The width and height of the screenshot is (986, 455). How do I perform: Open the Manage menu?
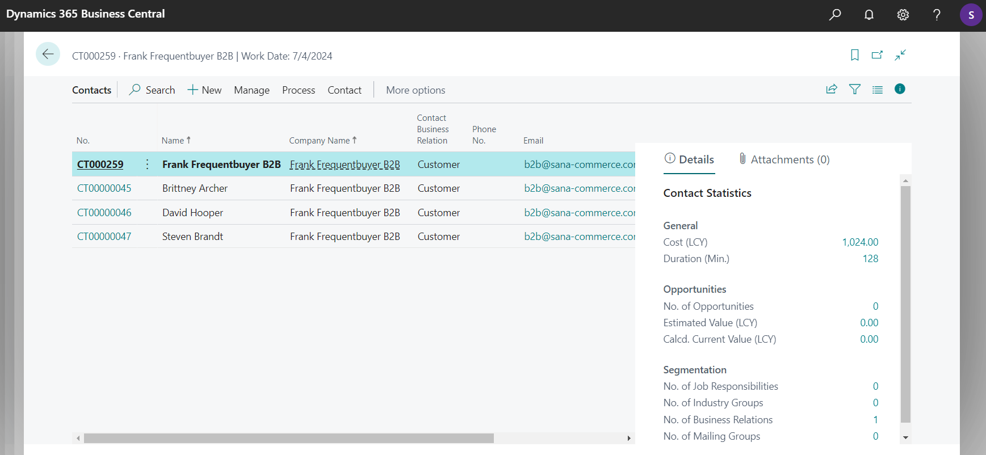click(x=252, y=90)
